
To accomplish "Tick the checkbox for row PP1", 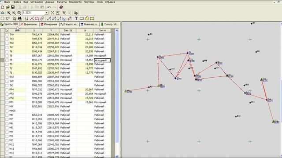I will tap(7, 102).
